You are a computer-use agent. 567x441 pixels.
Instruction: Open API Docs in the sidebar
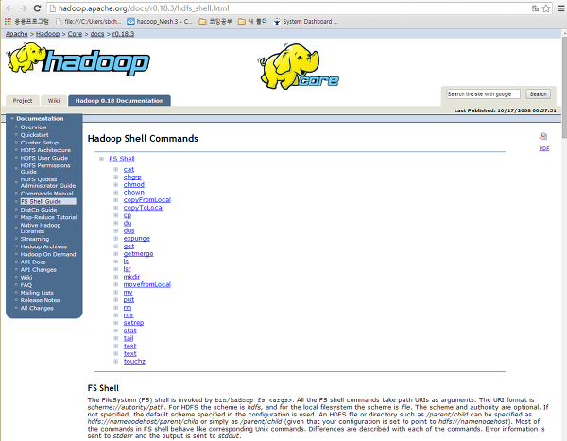coord(33,263)
